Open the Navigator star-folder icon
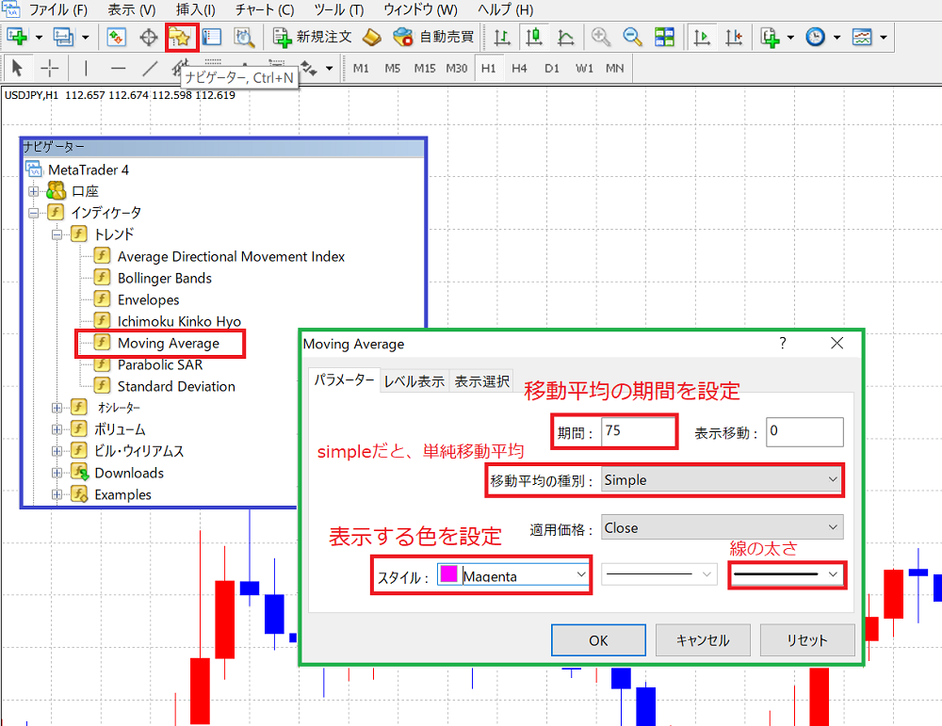The width and height of the screenshot is (942, 726). pos(180,38)
